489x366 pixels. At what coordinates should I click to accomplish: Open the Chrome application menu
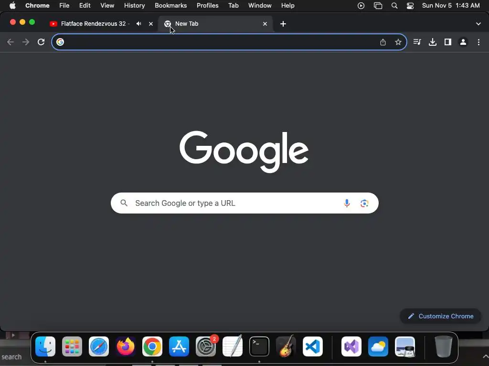pyautogui.click(x=37, y=6)
